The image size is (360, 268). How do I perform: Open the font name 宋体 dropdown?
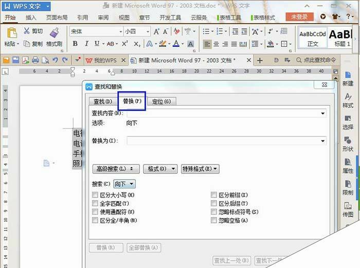tap(120, 31)
